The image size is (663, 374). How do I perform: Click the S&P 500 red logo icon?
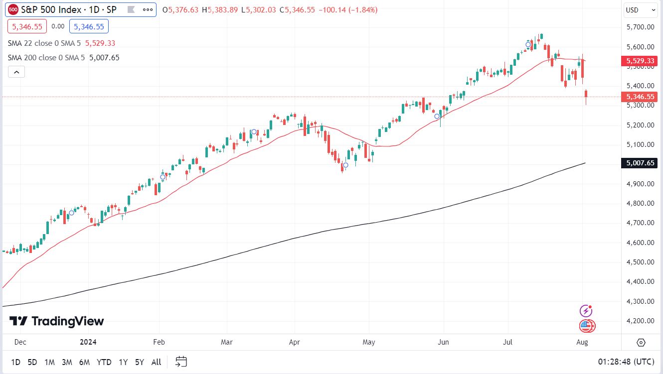tap(14, 9)
